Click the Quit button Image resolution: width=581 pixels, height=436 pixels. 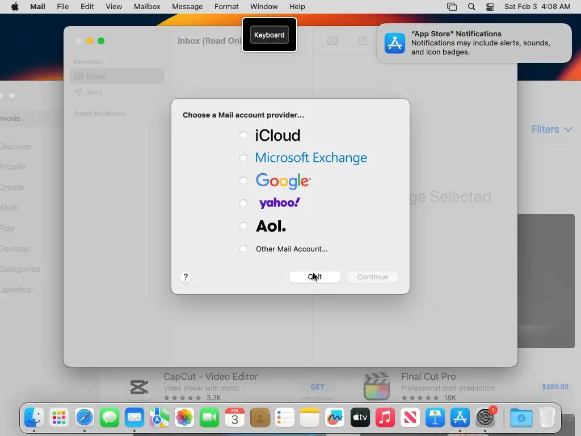click(314, 277)
